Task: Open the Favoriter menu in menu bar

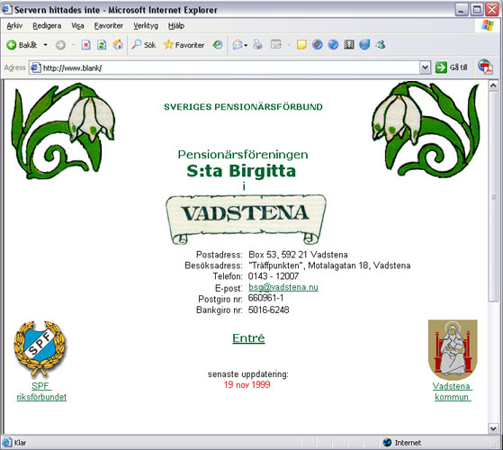Action: coord(108,26)
